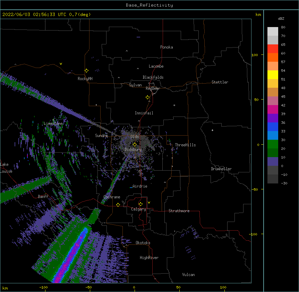Click the Limestone label

[x=53, y=123]
